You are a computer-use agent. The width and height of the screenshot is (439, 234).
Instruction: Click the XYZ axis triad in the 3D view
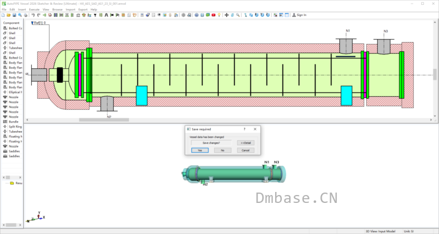36,217
